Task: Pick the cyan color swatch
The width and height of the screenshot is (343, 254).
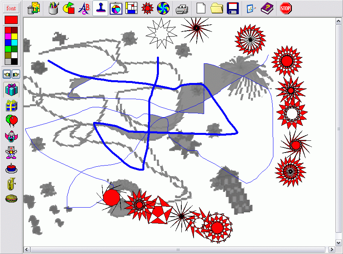Action: pos(15,42)
